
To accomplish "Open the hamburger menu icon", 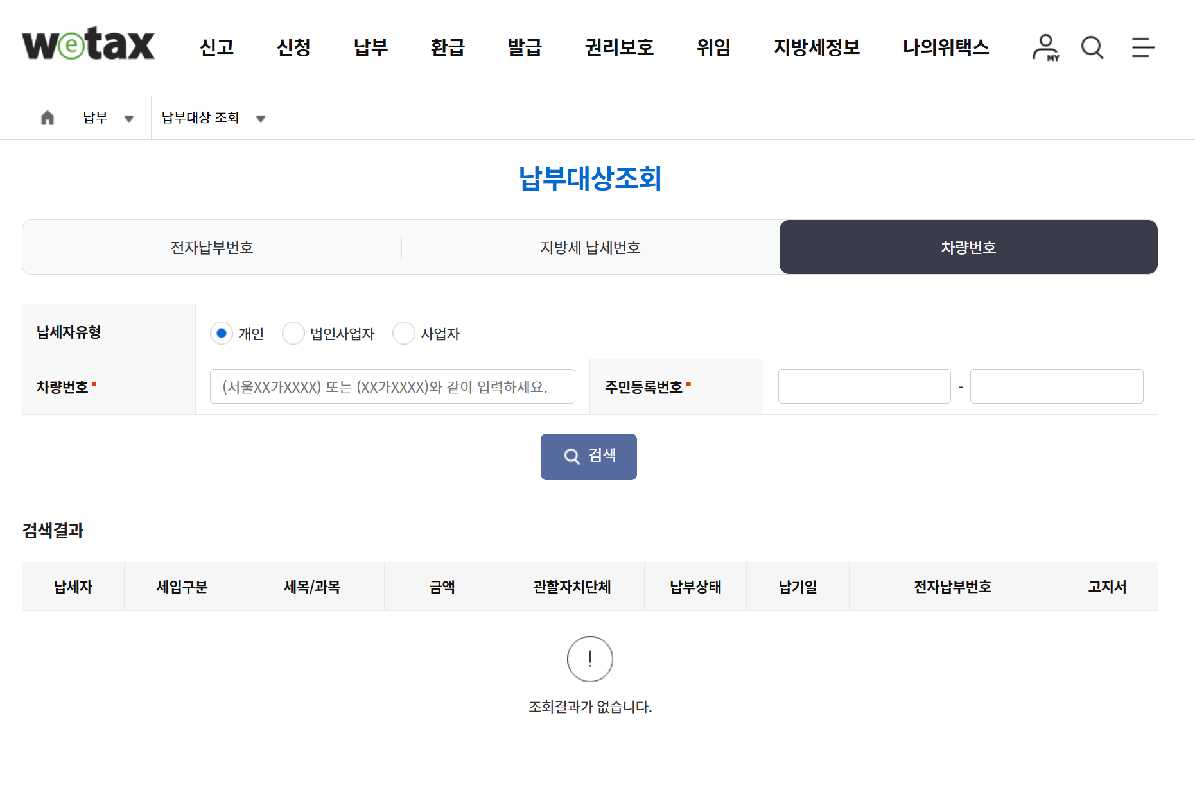I will pos(1142,47).
